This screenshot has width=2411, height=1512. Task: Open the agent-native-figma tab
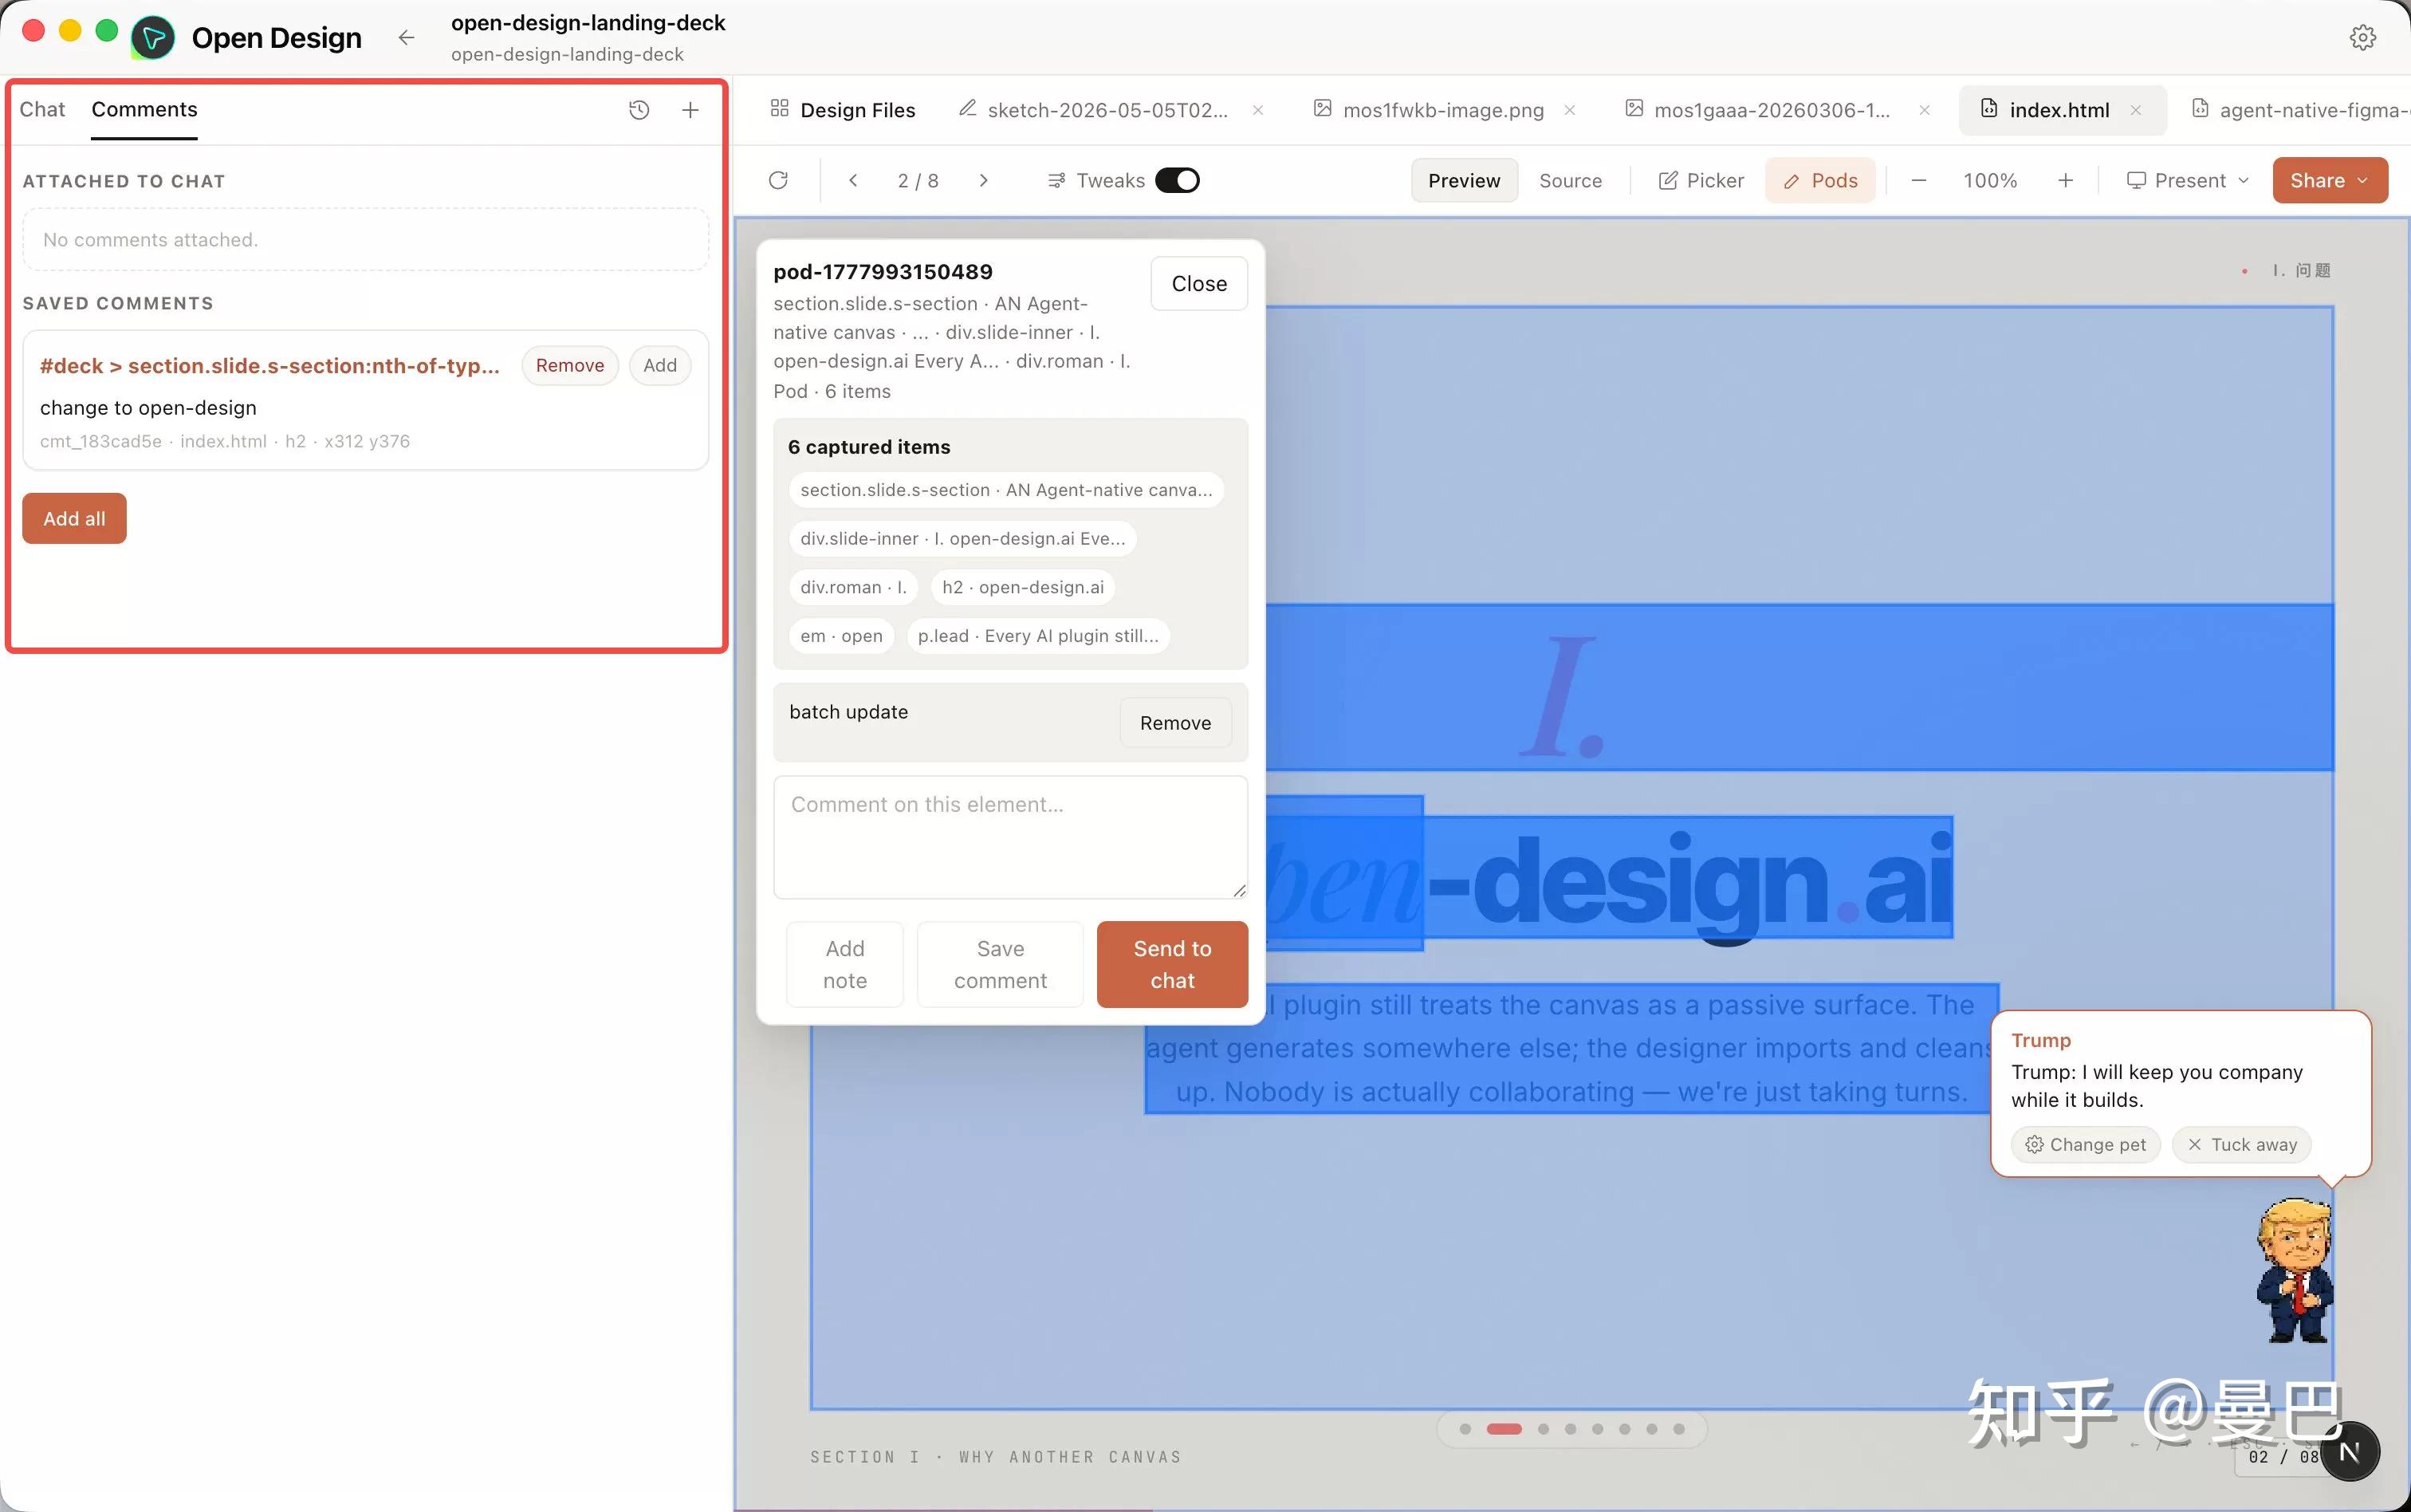(x=2299, y=110)
